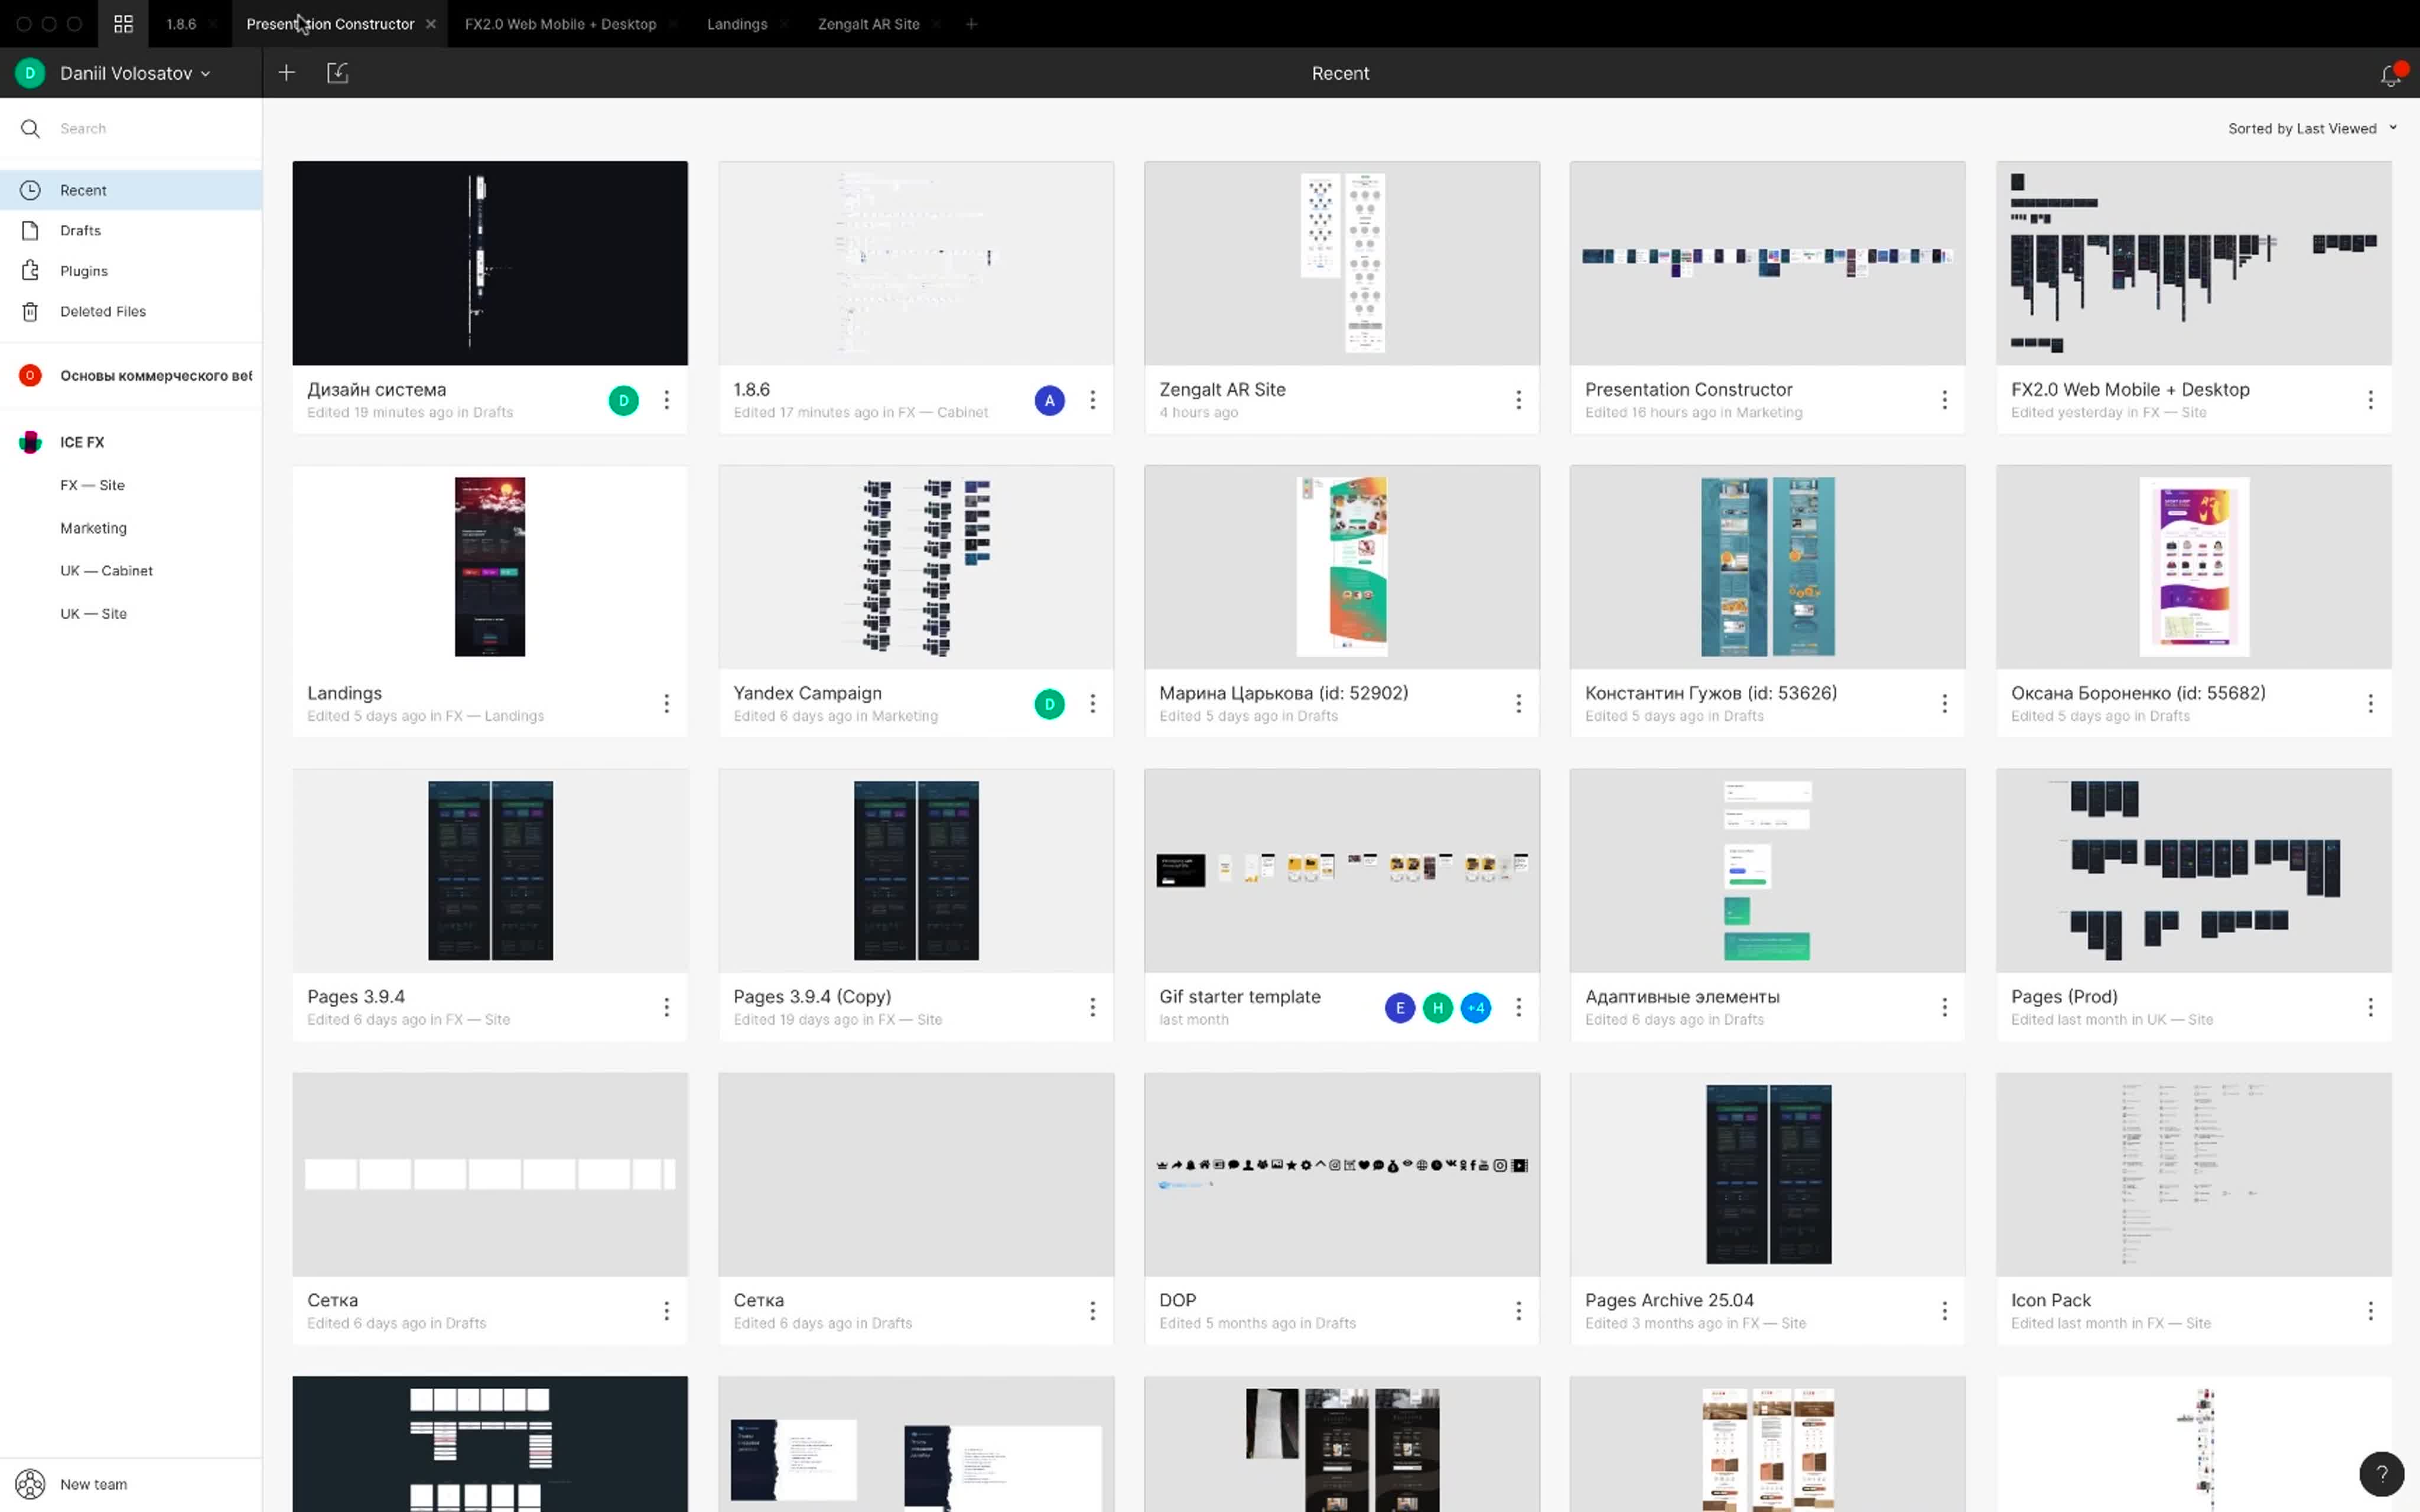
Task: Click the A avatar on 1.8.6 card
Action: tap(1049, 401)
